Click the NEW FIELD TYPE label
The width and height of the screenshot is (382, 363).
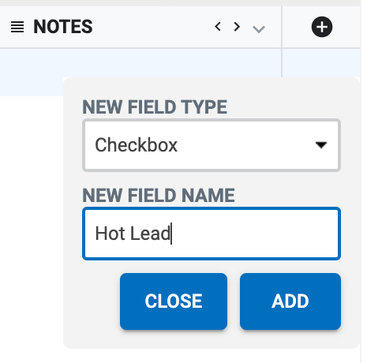pyautogui.click(x=155, y=107)
